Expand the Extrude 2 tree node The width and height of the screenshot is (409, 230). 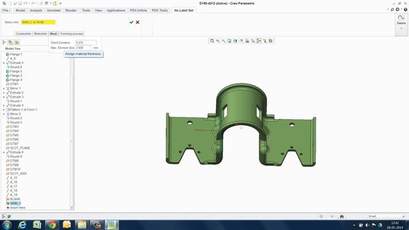4,93
